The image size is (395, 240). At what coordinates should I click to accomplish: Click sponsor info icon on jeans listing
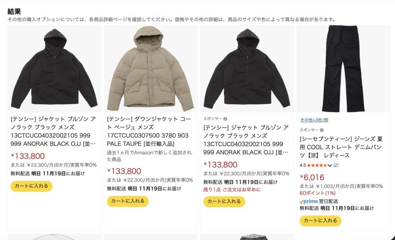click(x=322, y=130)
